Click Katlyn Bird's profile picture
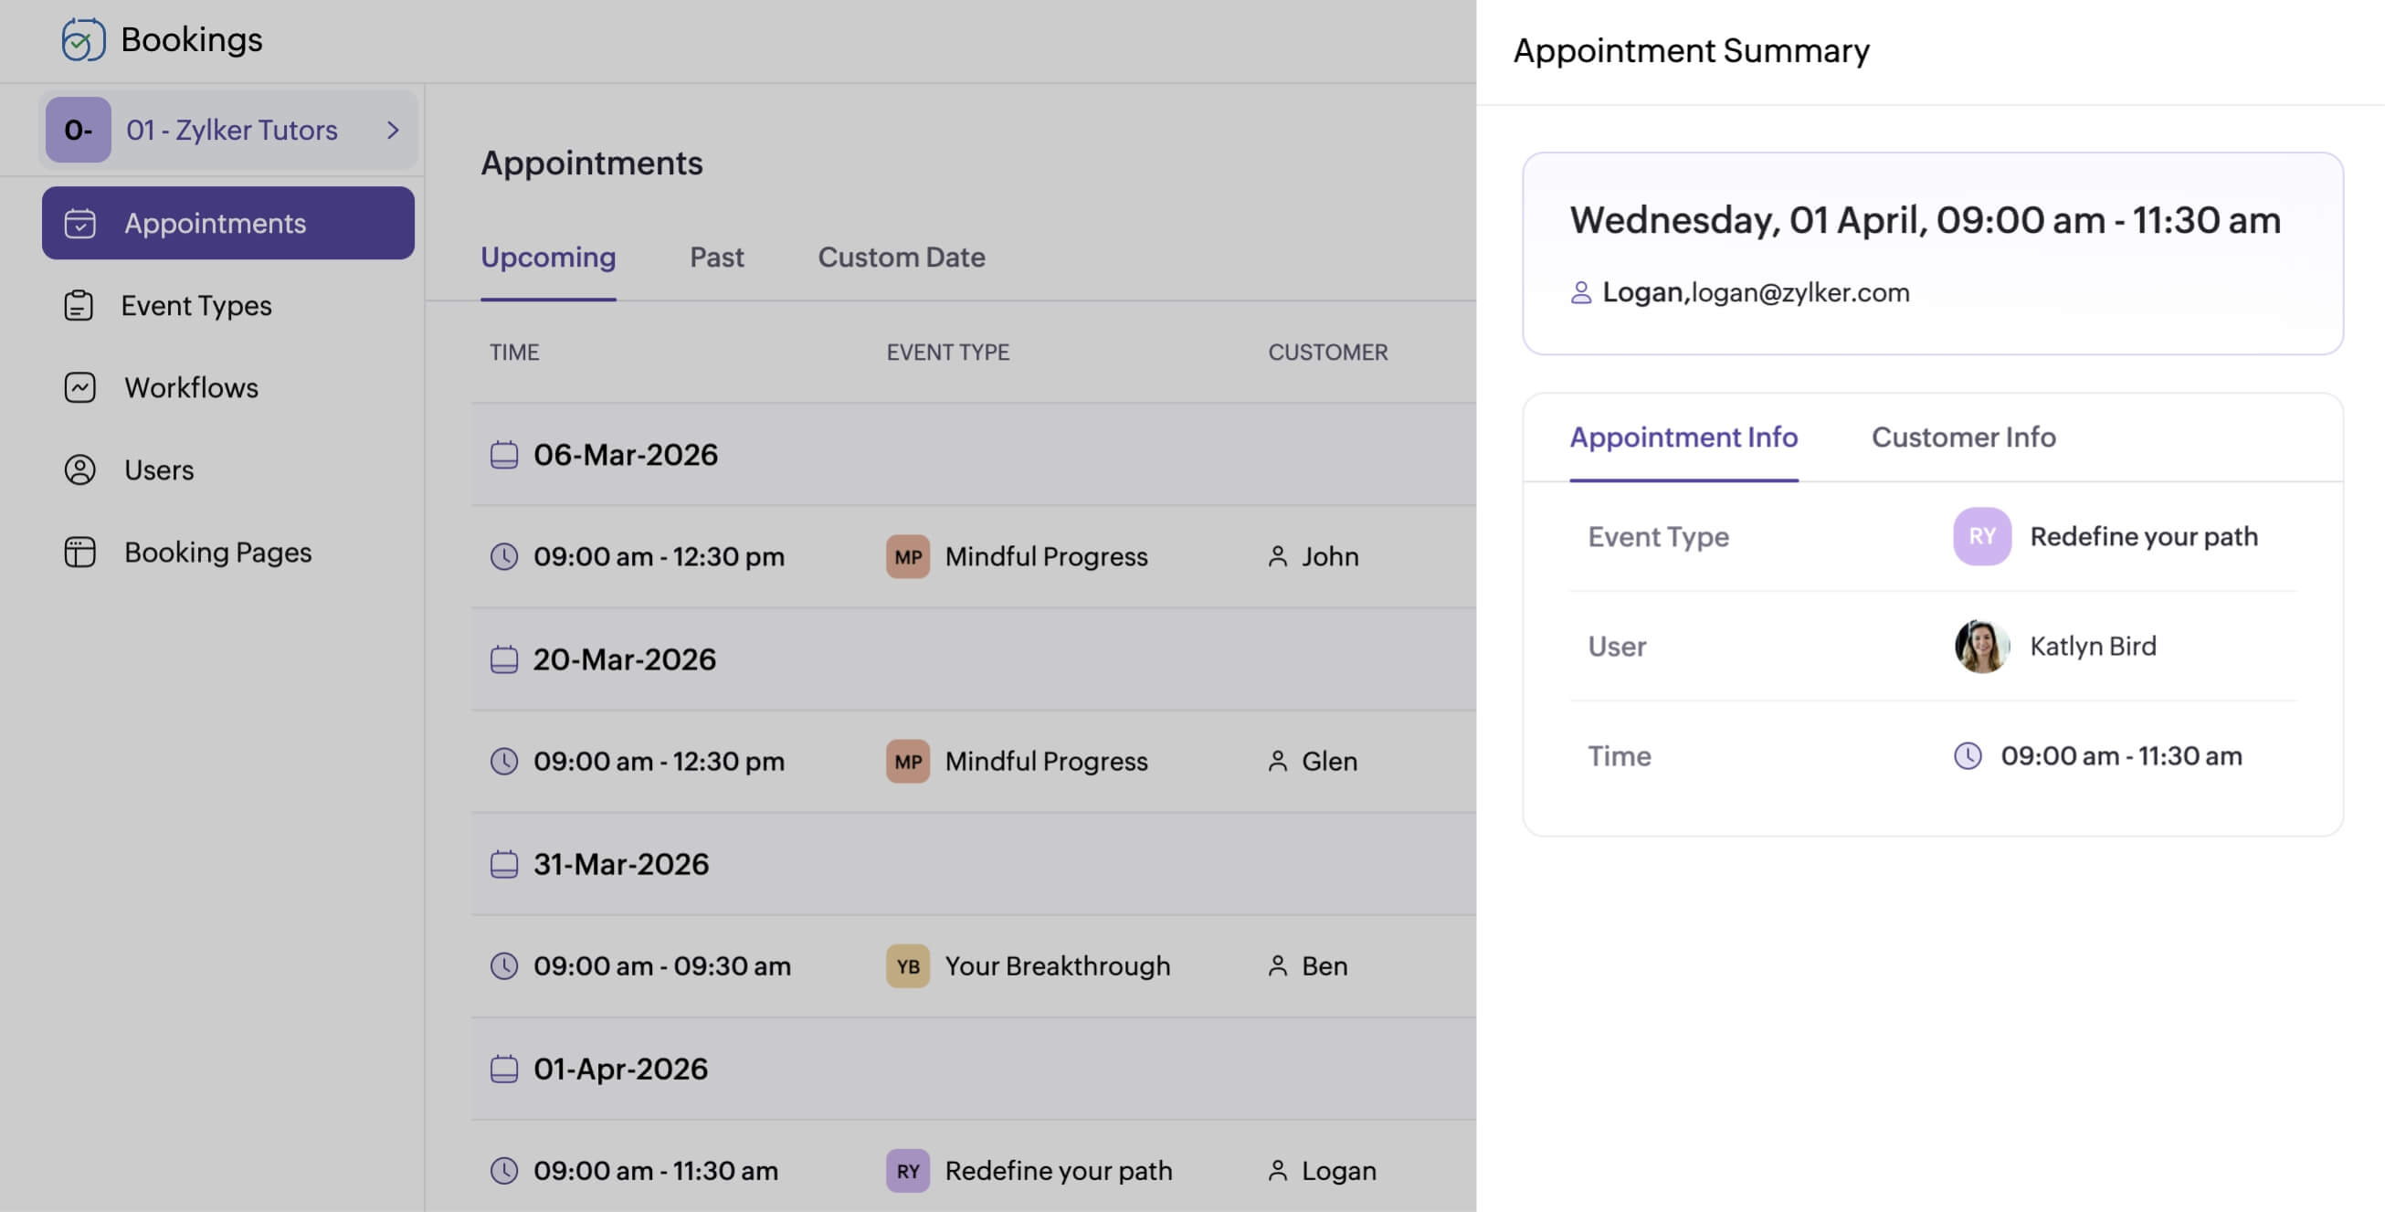This screenshot has width=2385, height=1212. coord(1980,646)
